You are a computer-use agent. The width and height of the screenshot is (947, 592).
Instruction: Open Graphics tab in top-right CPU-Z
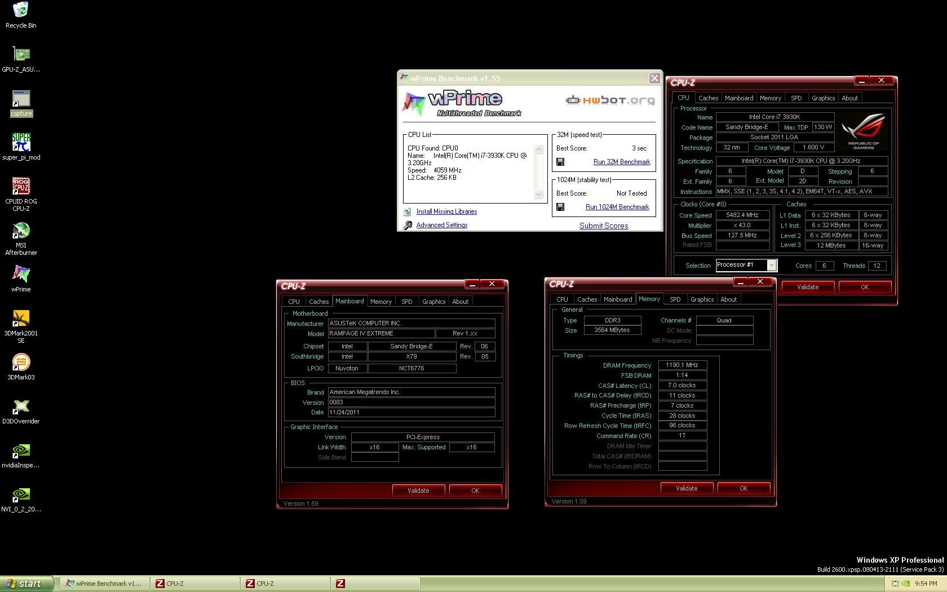tap(823, 98)
